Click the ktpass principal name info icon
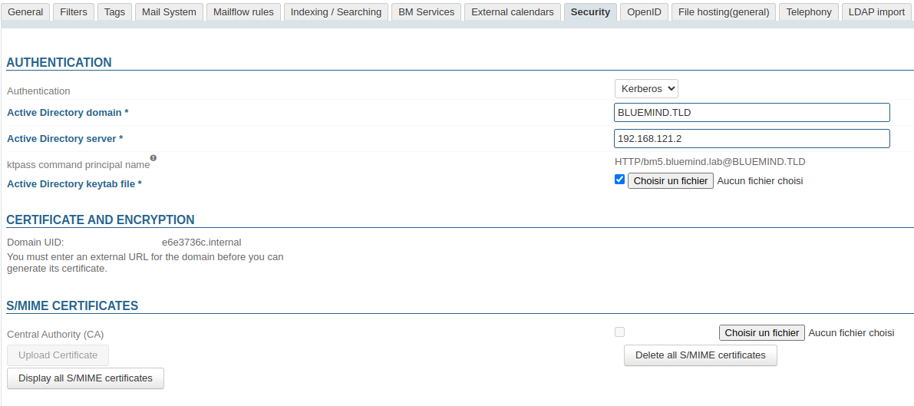914x406 pixels. coord(153,158)
